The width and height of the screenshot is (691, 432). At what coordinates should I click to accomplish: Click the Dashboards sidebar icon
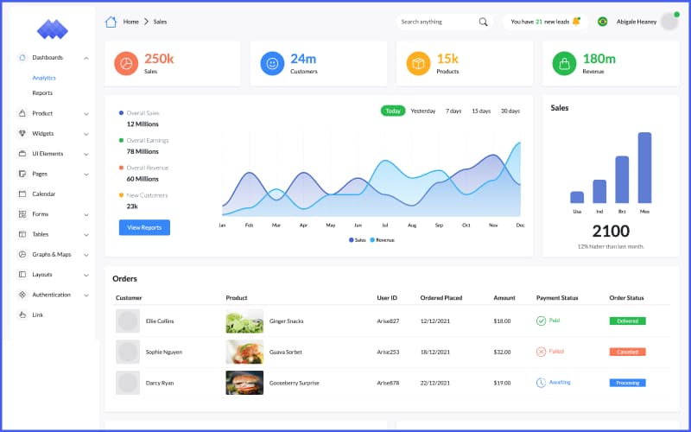click(x=22, y=57)
